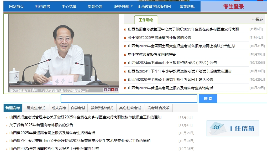Open 机构设置 menu item
Screen dimensions: 268x152
[x=43, y=7]
